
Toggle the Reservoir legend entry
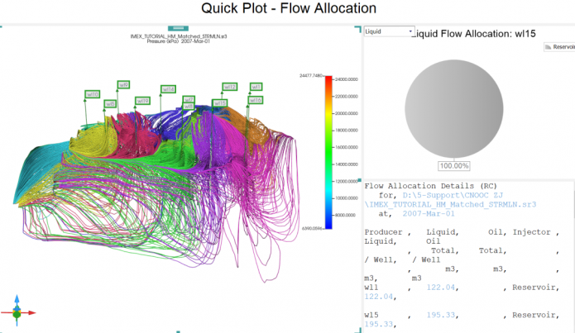558,47
